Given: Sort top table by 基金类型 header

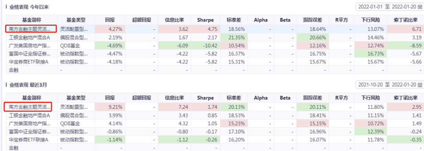Looking at the screenshot, I should pyautogui.click(x=76, y=20).
